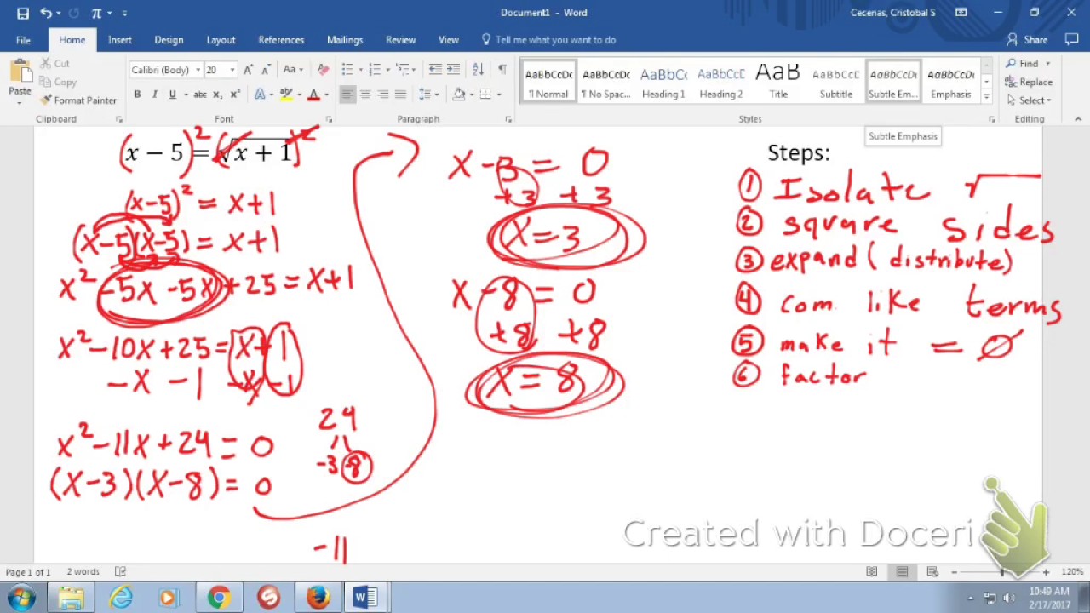Toggle Align Left paragraph button
Screen dimensions: 1090x613
click(x=347, y=95)
